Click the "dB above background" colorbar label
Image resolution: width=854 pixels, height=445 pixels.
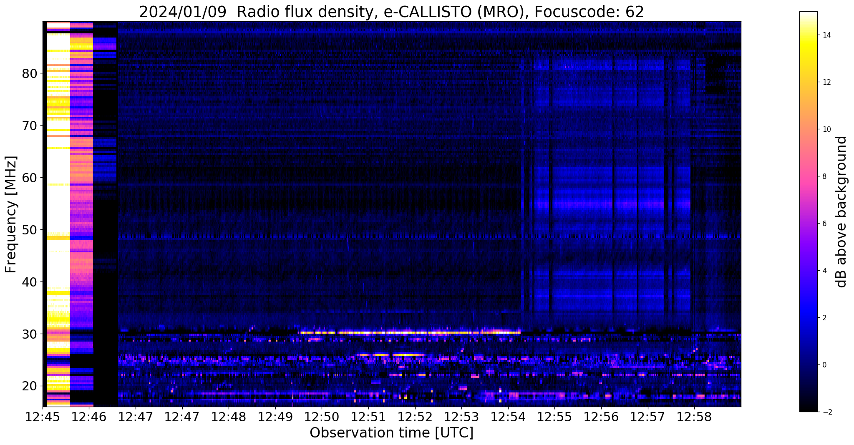[x=842, y=212]
